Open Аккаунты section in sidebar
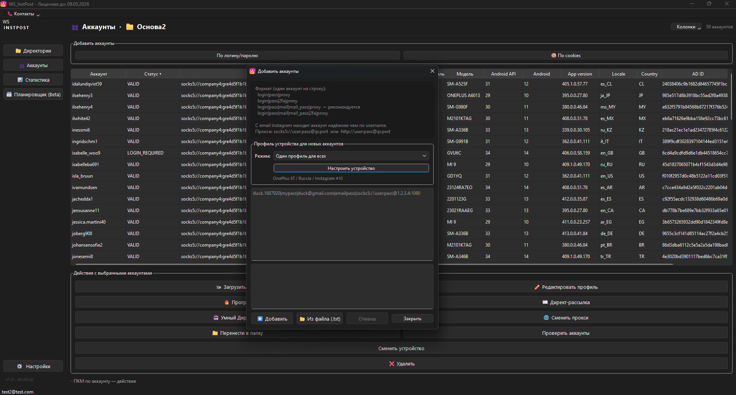 [33, 66]
